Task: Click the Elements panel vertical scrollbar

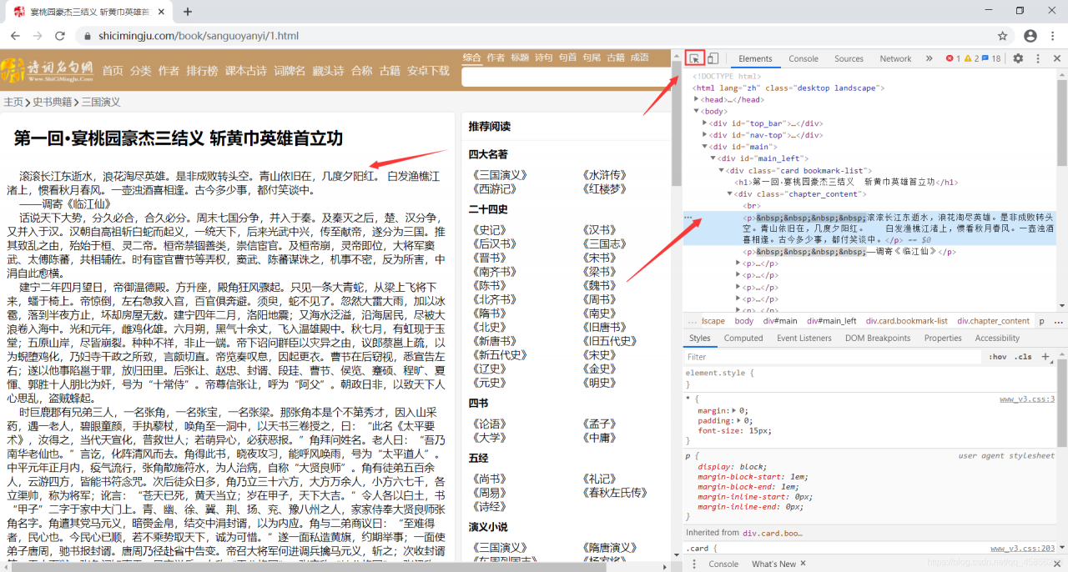Action: pos(1061,133)
